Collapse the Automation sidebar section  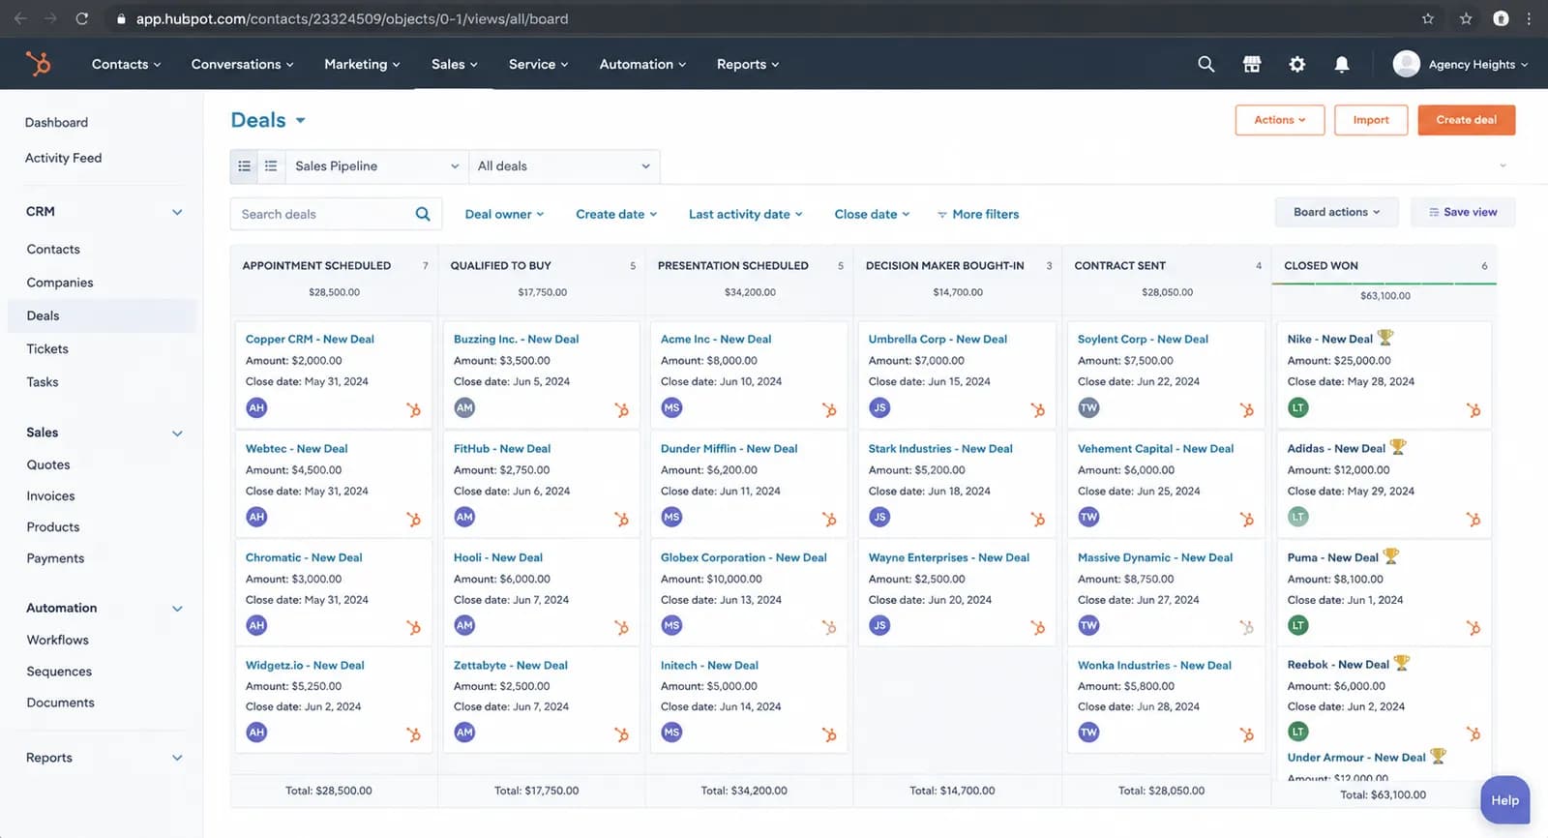coord(177,609)
